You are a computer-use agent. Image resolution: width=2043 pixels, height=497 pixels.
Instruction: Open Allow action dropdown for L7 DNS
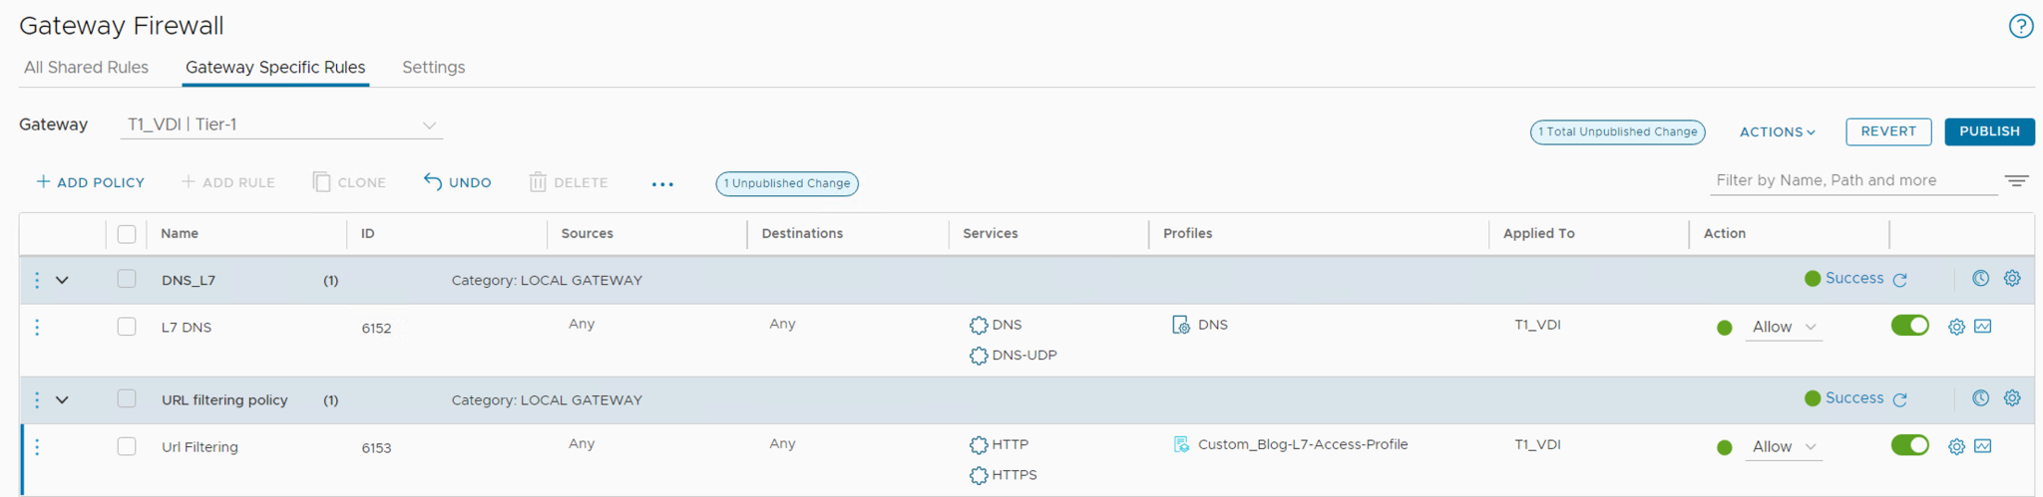click(1784, 327)
